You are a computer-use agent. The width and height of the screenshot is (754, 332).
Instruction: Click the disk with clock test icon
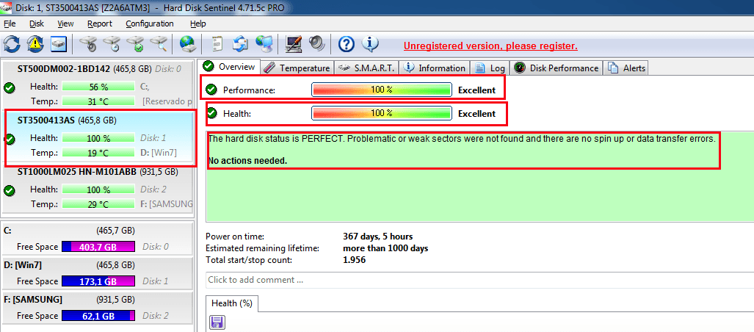111,45
